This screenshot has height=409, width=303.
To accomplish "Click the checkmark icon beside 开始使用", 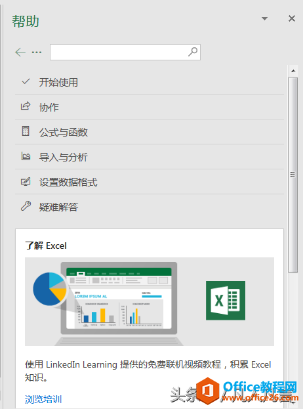I will 26,81.
